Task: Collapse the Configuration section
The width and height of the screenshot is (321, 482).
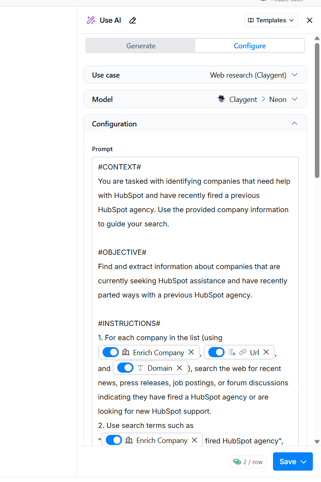Action: (x=294, y=124)
